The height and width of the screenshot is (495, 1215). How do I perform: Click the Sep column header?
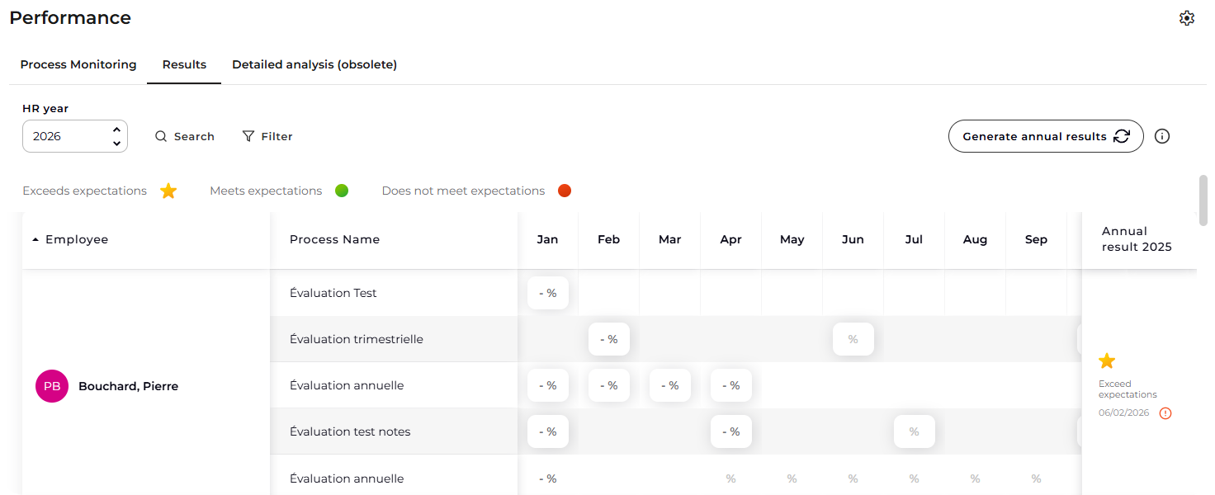tap(1036, 239)
